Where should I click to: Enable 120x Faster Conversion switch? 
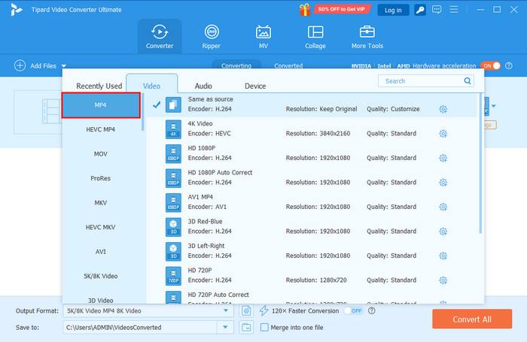[x=354, y=310]
